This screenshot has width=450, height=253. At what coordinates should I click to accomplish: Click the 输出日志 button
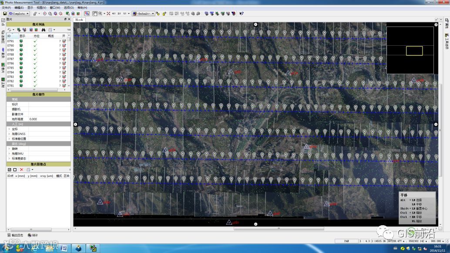coord(15,235)
